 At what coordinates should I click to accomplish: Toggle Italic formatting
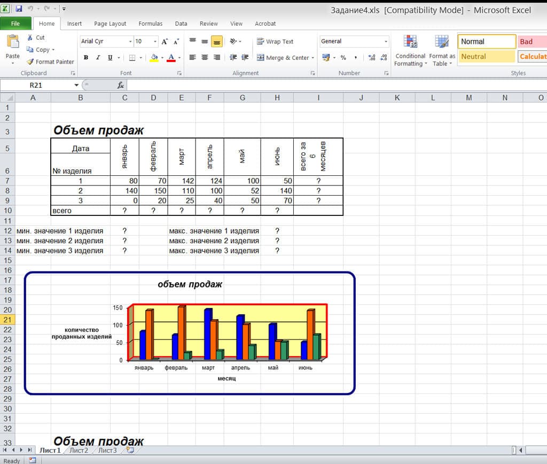pos(98,58)
